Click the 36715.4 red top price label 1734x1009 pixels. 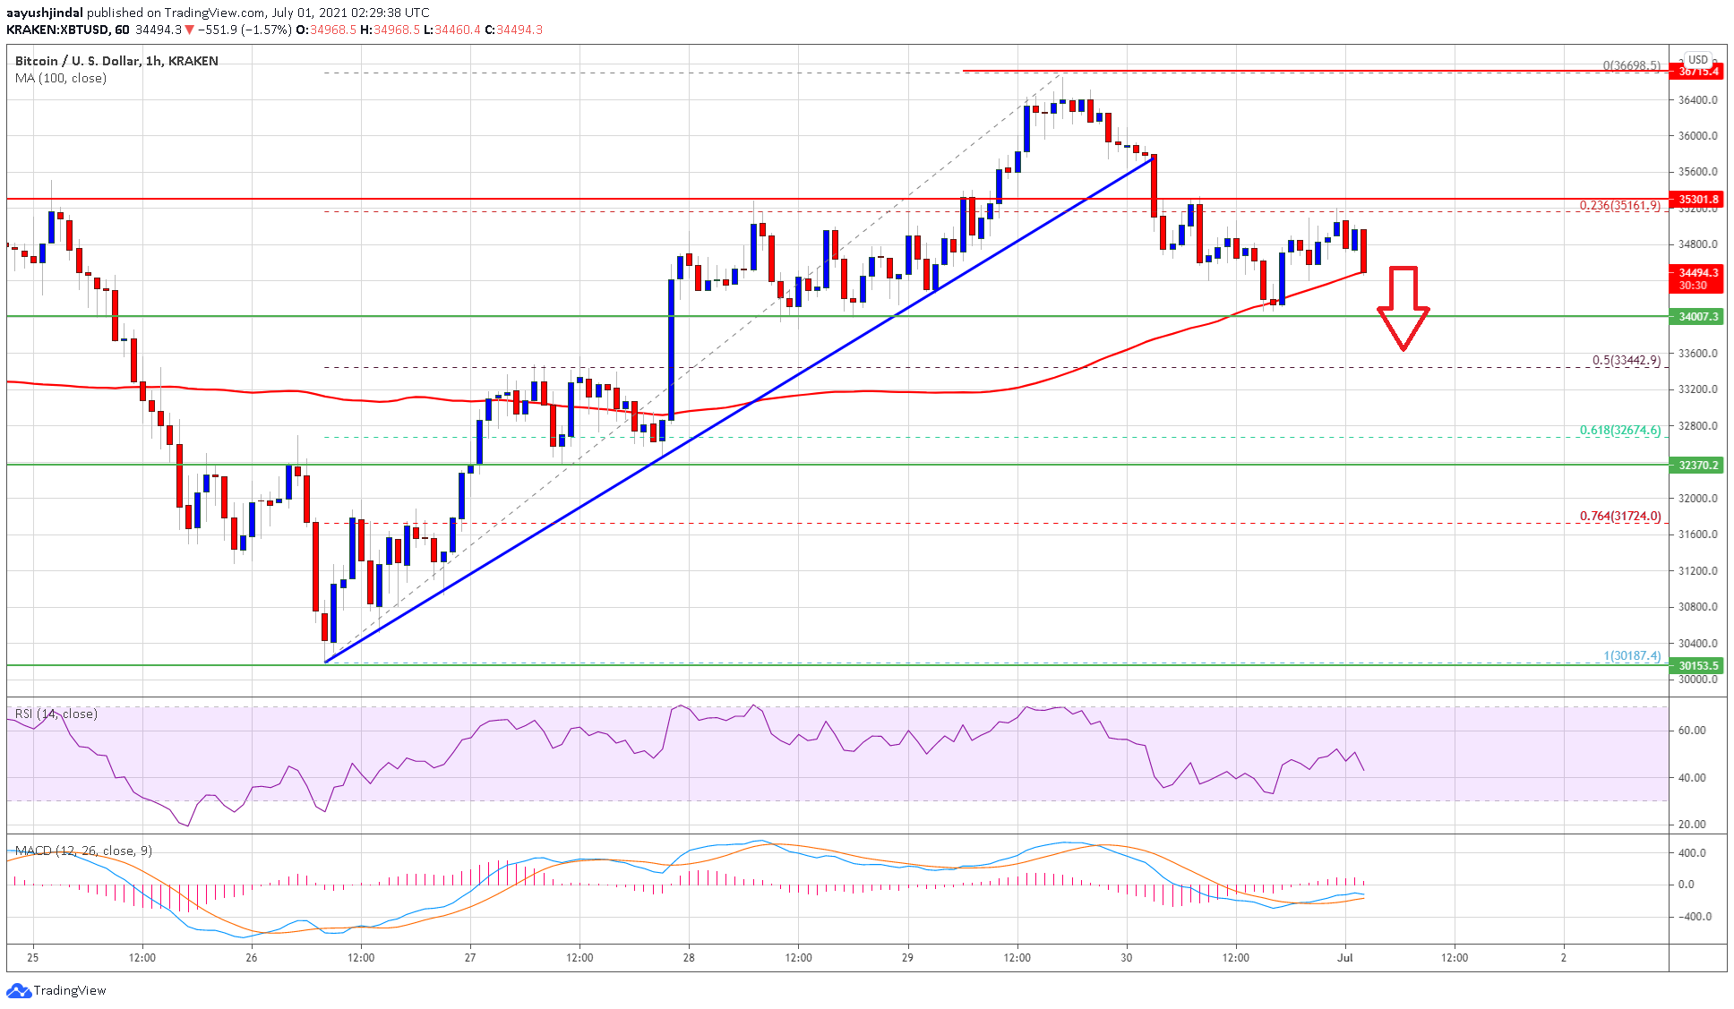(1697, 72)
